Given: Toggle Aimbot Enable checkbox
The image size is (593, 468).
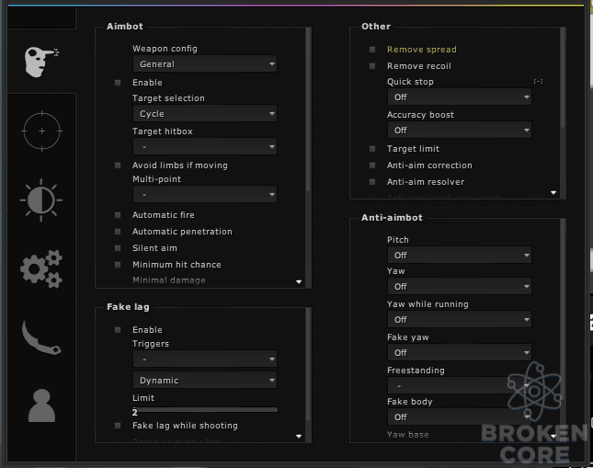Looking at the screenshot, I should coord(118,83).
